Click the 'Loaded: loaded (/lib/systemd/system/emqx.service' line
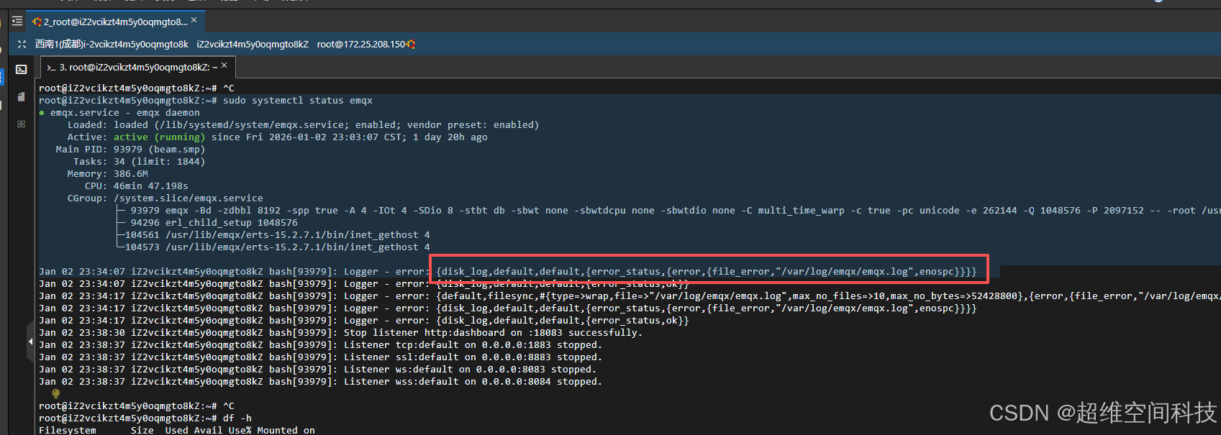 pos(304,124)
